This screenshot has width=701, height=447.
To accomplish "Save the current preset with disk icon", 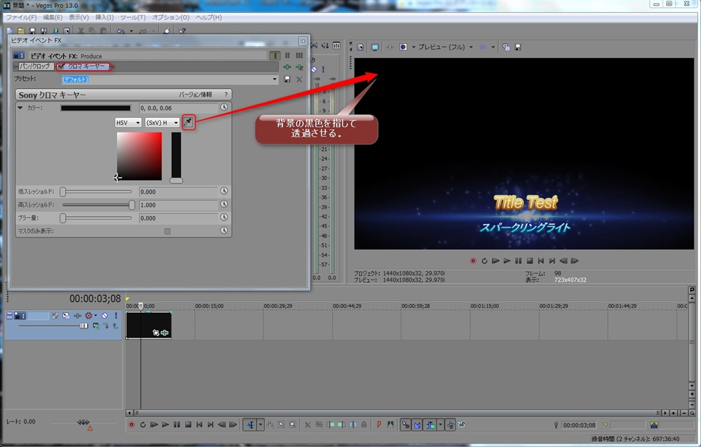I will (x=288, y=79).
